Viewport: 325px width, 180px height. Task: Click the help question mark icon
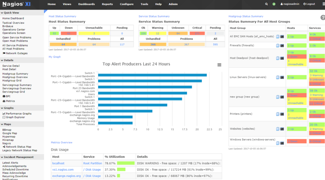click(323, 18)
